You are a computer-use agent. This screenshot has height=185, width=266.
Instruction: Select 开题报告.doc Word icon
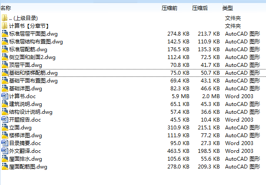5,119
